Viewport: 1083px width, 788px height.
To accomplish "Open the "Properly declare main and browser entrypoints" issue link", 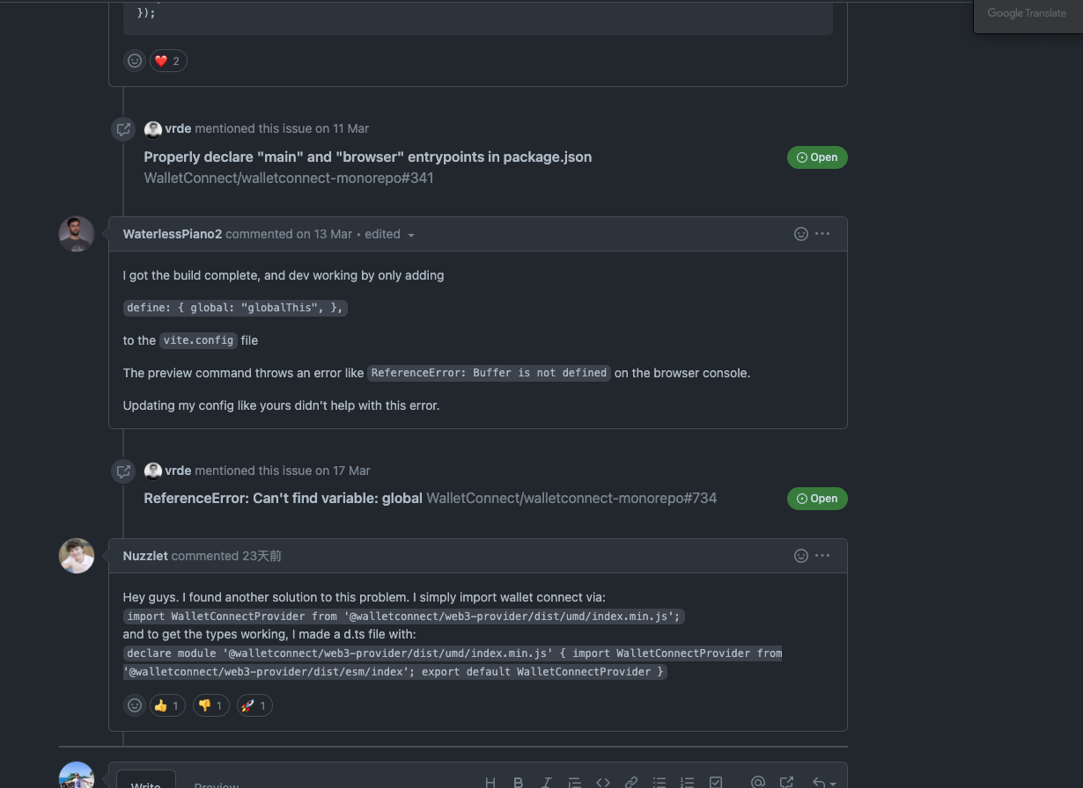I will (x=367, y=157).
